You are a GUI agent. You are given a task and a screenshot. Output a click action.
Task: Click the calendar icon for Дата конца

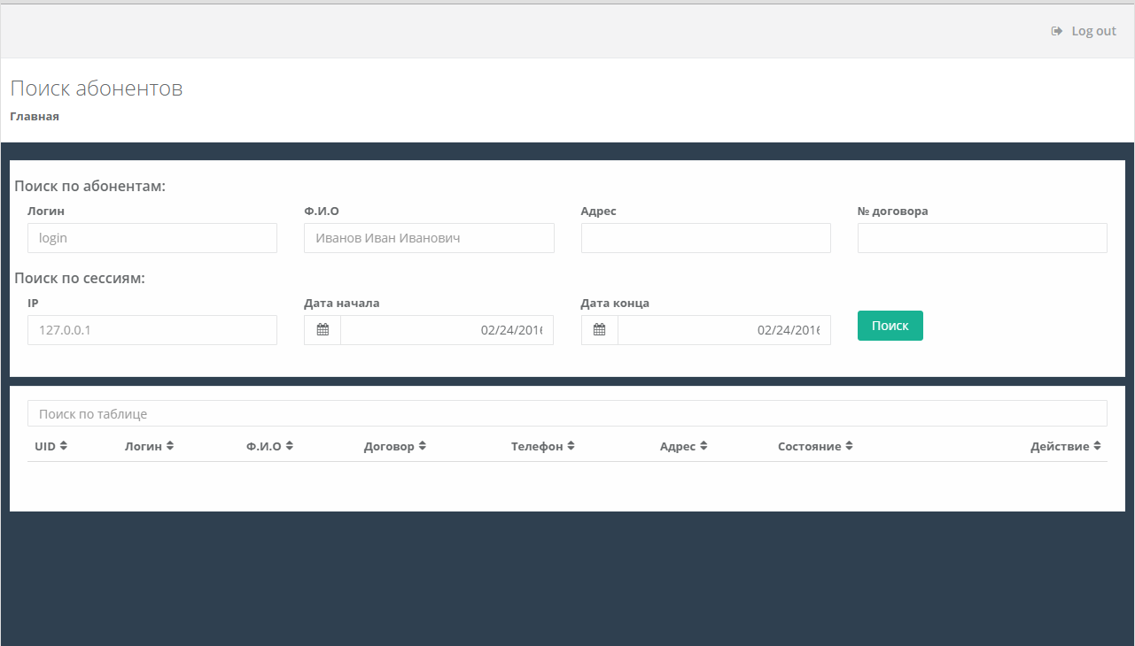(x=600, y=330)
